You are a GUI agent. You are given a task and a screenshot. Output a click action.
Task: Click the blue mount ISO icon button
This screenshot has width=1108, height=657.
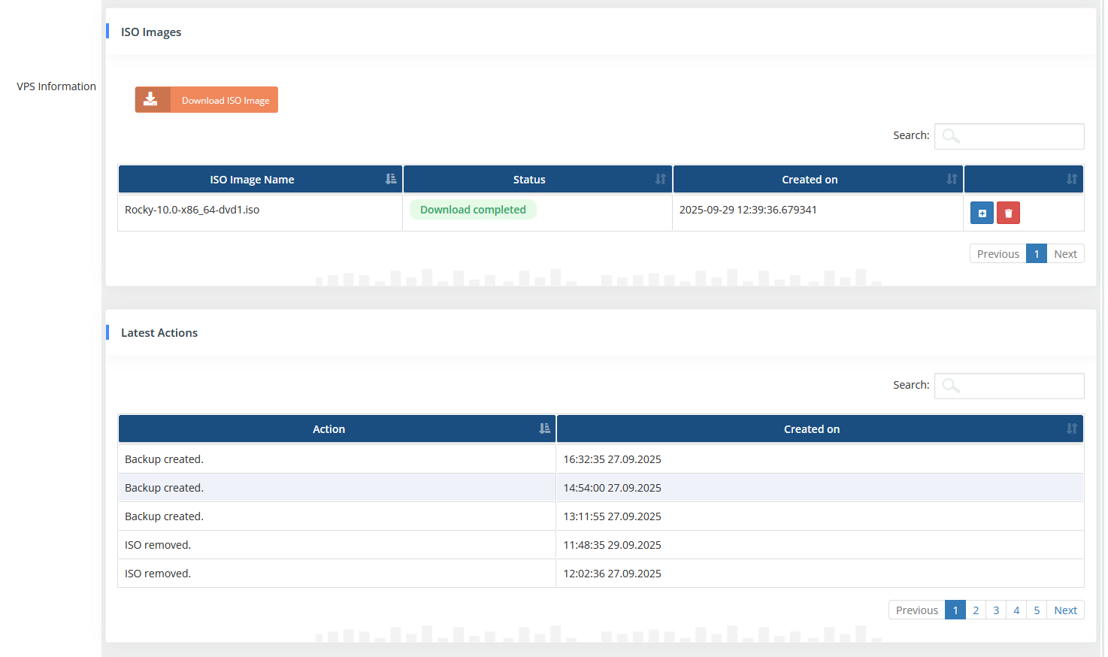point(982,213)
